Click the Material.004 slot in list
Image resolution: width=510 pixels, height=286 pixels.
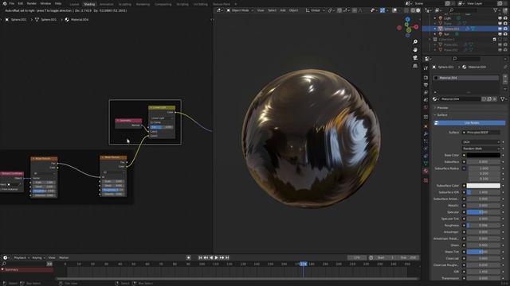466,78
